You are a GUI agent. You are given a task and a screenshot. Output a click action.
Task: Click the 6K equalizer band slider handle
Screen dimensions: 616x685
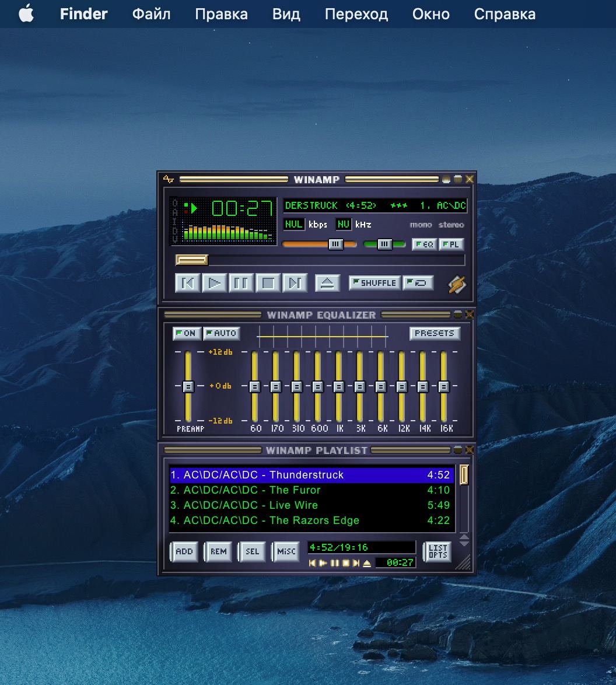tap(380, 386)
